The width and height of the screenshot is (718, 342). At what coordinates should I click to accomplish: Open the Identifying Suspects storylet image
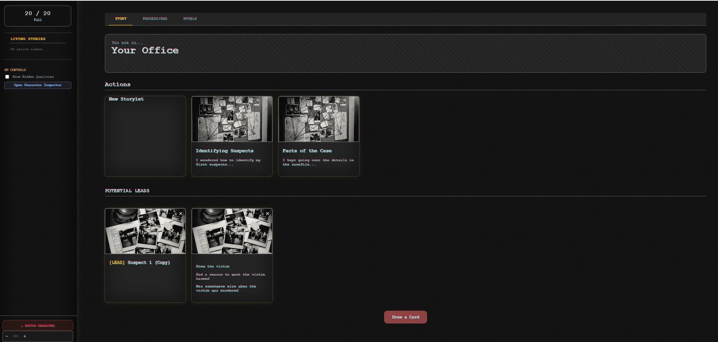232,119
